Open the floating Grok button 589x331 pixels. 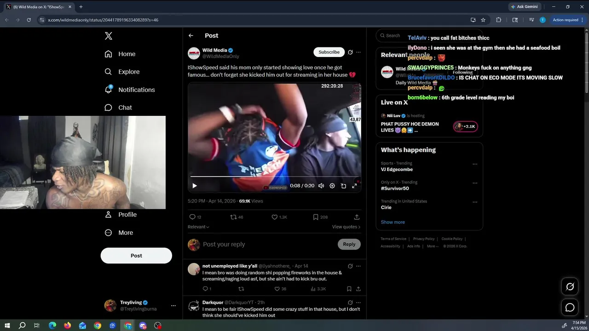(570, 287)
